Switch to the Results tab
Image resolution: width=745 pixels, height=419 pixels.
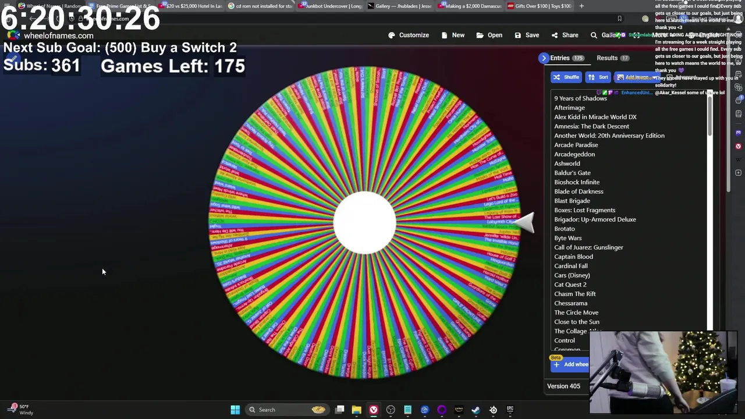pyautogui.click(x=612, y=58)
